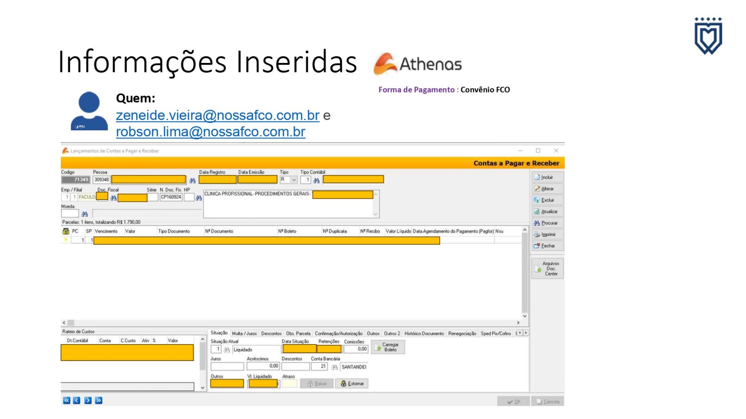
Task: Click the printer icon in the parcelas grid header
Action: [x=66, y=231]
